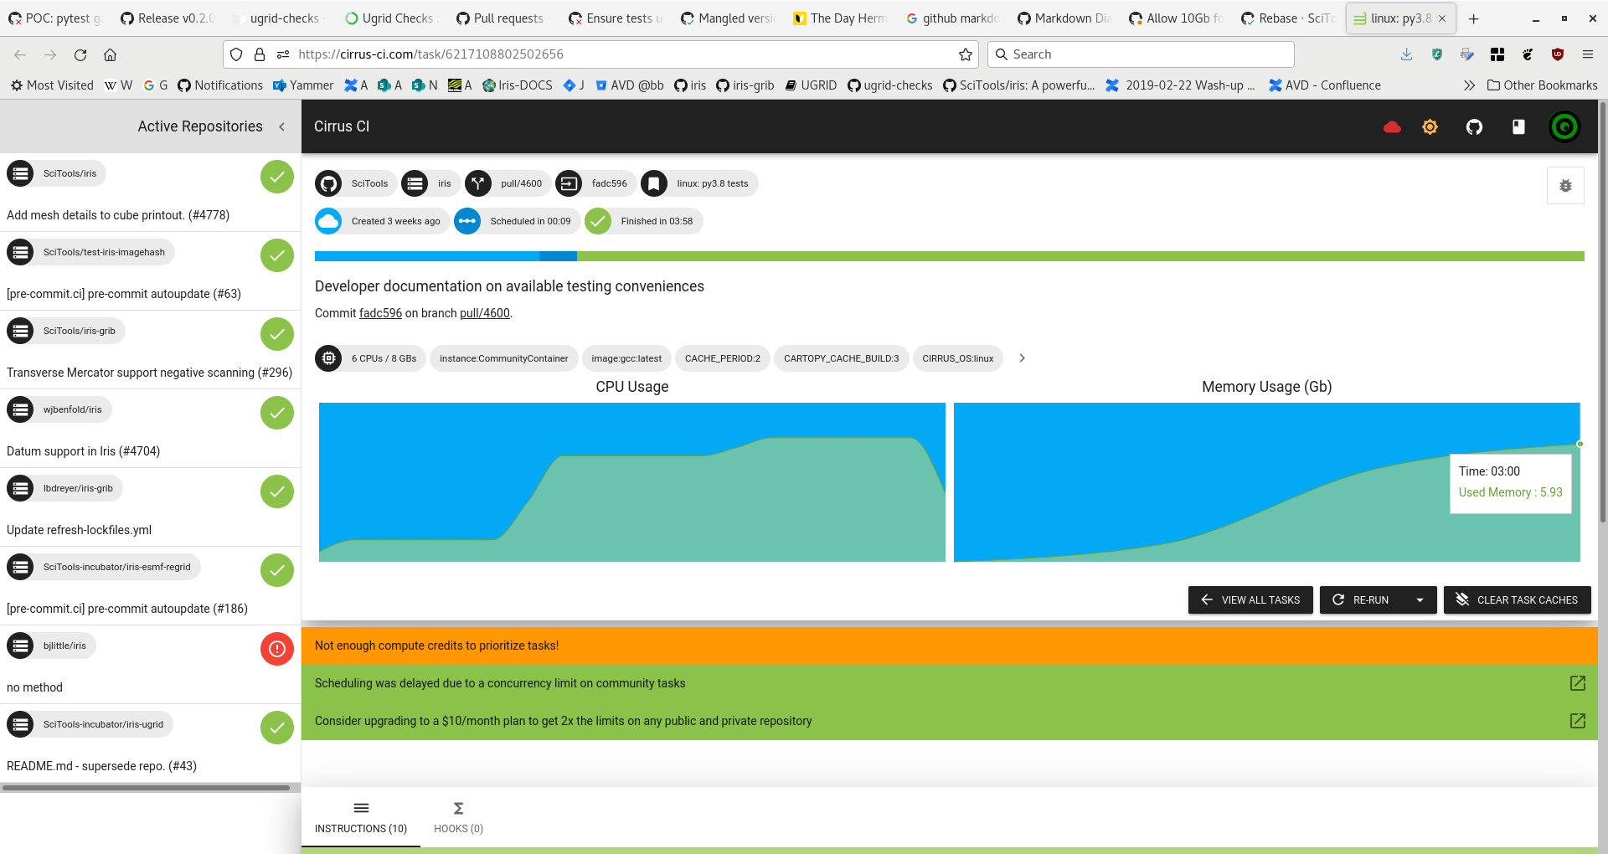Click the orange gear icon in Cirrus CI header
This screenshot has width=1608, height=854.
click(1430, 127)
